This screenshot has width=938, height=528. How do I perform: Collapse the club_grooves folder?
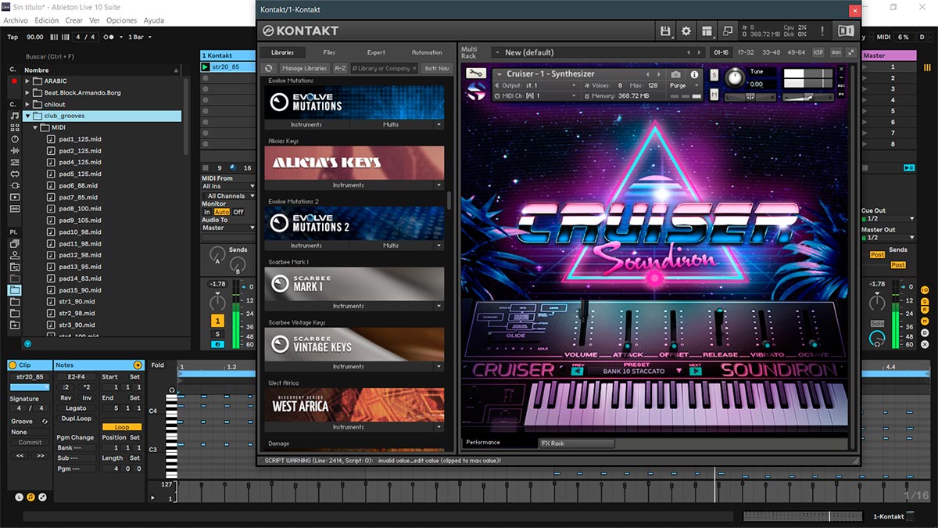[27, 116]
